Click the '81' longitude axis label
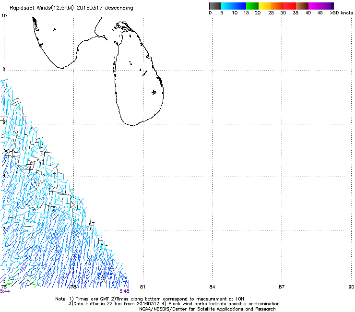355x312 pixels. pos(142,287)
